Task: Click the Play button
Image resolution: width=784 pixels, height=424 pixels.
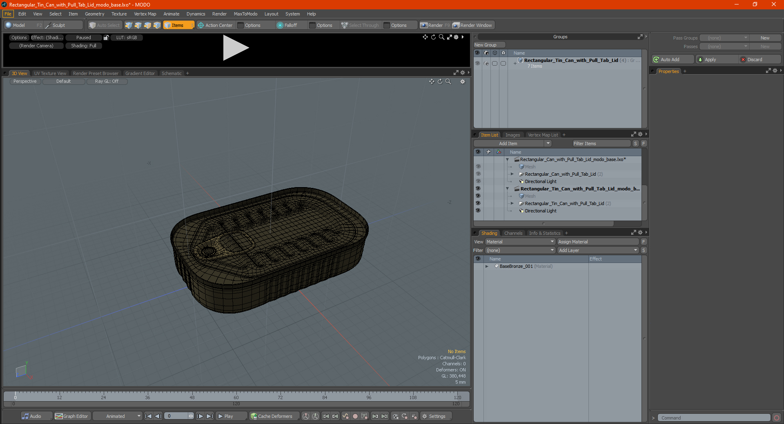Action: click(x=231, y=416)
